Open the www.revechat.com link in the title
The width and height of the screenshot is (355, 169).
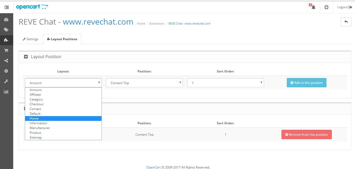point(98,22)
